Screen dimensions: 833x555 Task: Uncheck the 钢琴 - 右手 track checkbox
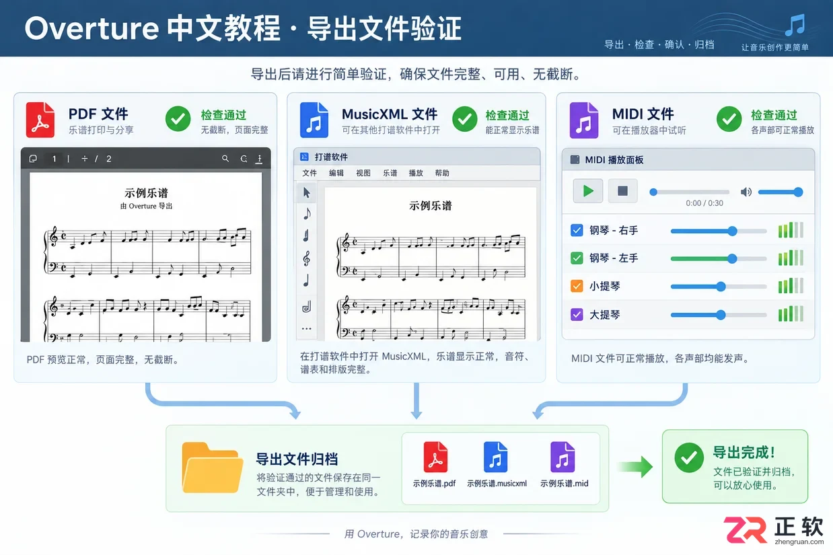pos(577,230)
